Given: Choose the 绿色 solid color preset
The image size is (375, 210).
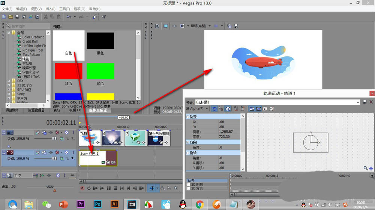Looking at the screenshot, I should 100,74.
